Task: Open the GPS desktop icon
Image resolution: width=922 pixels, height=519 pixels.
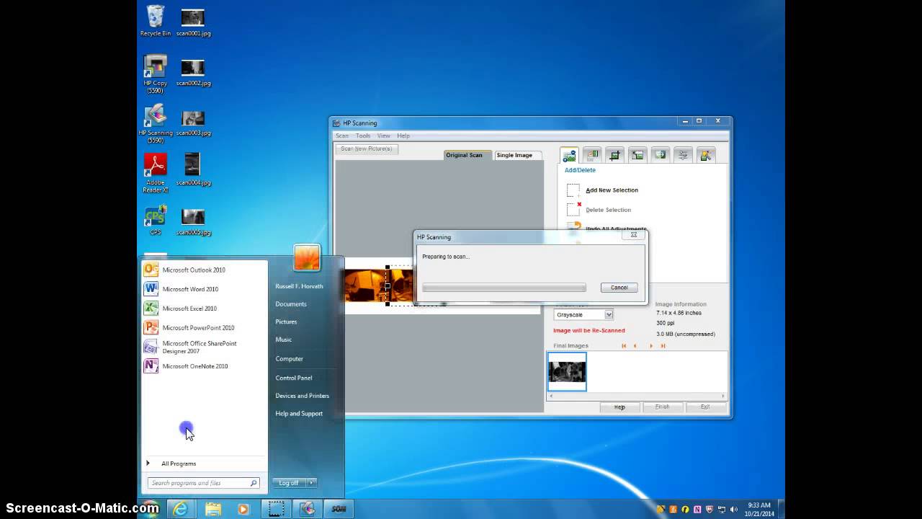Action: click(x=156, y=220)
